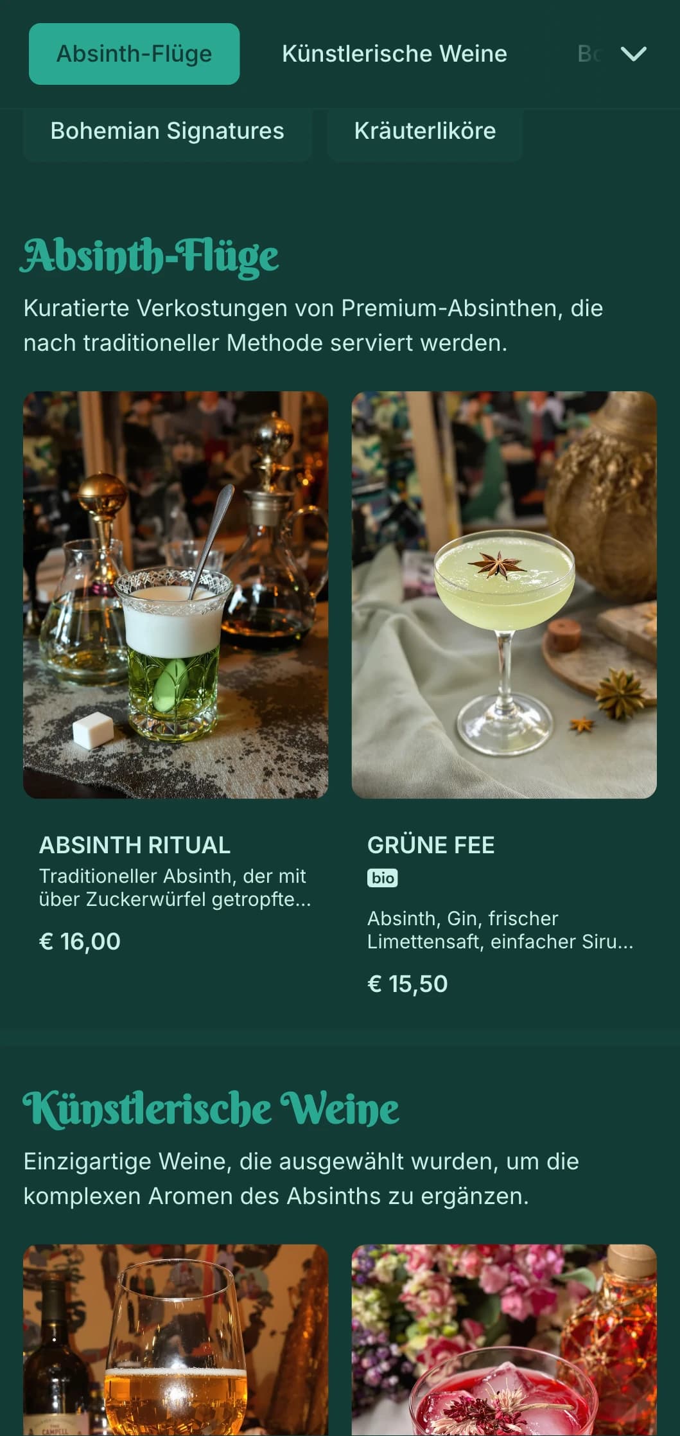Screen dimensions: 680x1436
Task: Choose the Kräuterliköre category
Action: [424, 131]
